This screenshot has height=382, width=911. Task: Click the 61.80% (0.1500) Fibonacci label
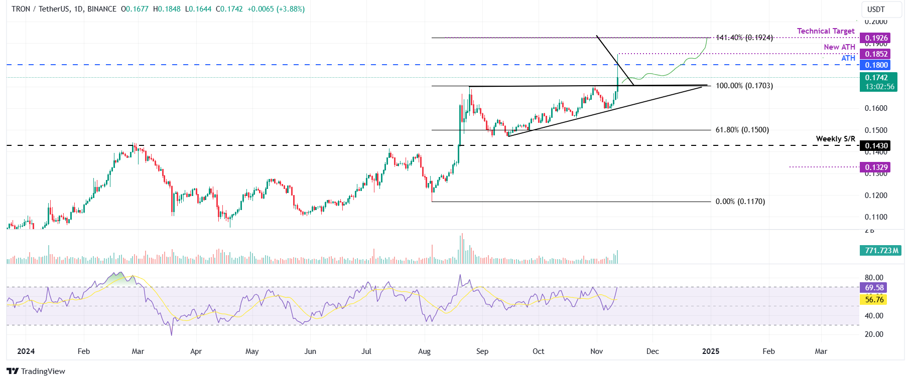[742, 130]
